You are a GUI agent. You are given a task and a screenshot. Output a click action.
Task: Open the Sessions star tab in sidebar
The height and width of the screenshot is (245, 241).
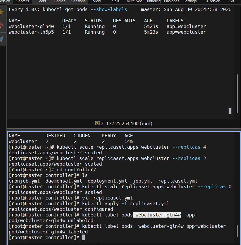pyautogui.click(x=2, y=12)
